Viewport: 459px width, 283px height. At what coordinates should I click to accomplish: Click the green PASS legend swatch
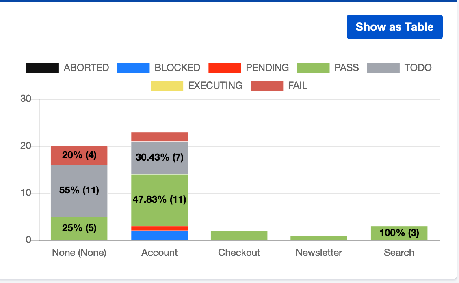(313, 68)
